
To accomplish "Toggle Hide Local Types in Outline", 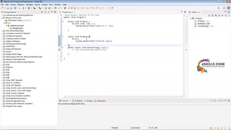I will click(226, 16).
